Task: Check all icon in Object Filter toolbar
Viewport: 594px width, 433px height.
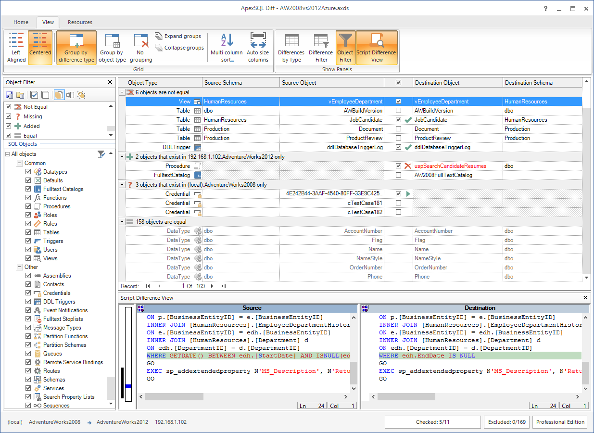Action: [34, 95]
